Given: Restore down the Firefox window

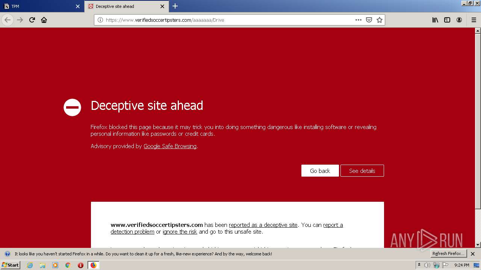Looking at the screenshot, I should point(470,3).
